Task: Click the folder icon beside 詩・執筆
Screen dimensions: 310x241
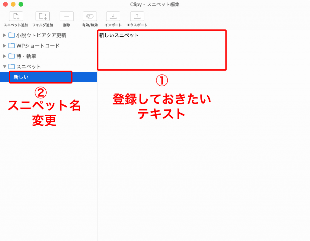Action: (x=12, y=56)
